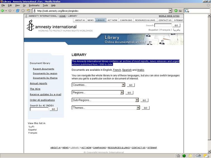Open the Themes dropdown list
Screen dimensions: 211x158
click(138, 108)
